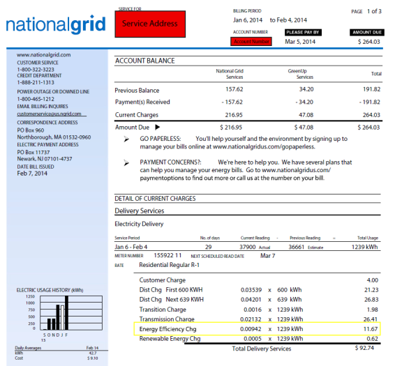Click Current Charges GreenUp value 47.08
The height and width of the screenshot is (366, 395).
click(306, 115)
